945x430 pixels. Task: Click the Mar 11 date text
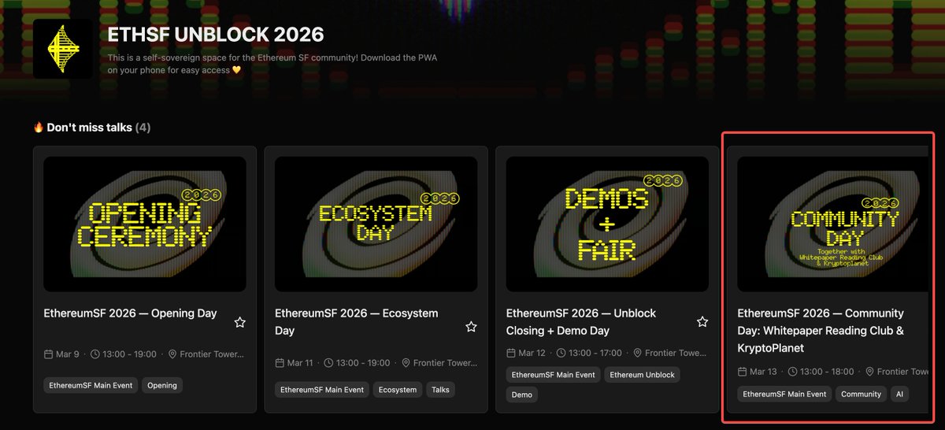coord(301,363)
